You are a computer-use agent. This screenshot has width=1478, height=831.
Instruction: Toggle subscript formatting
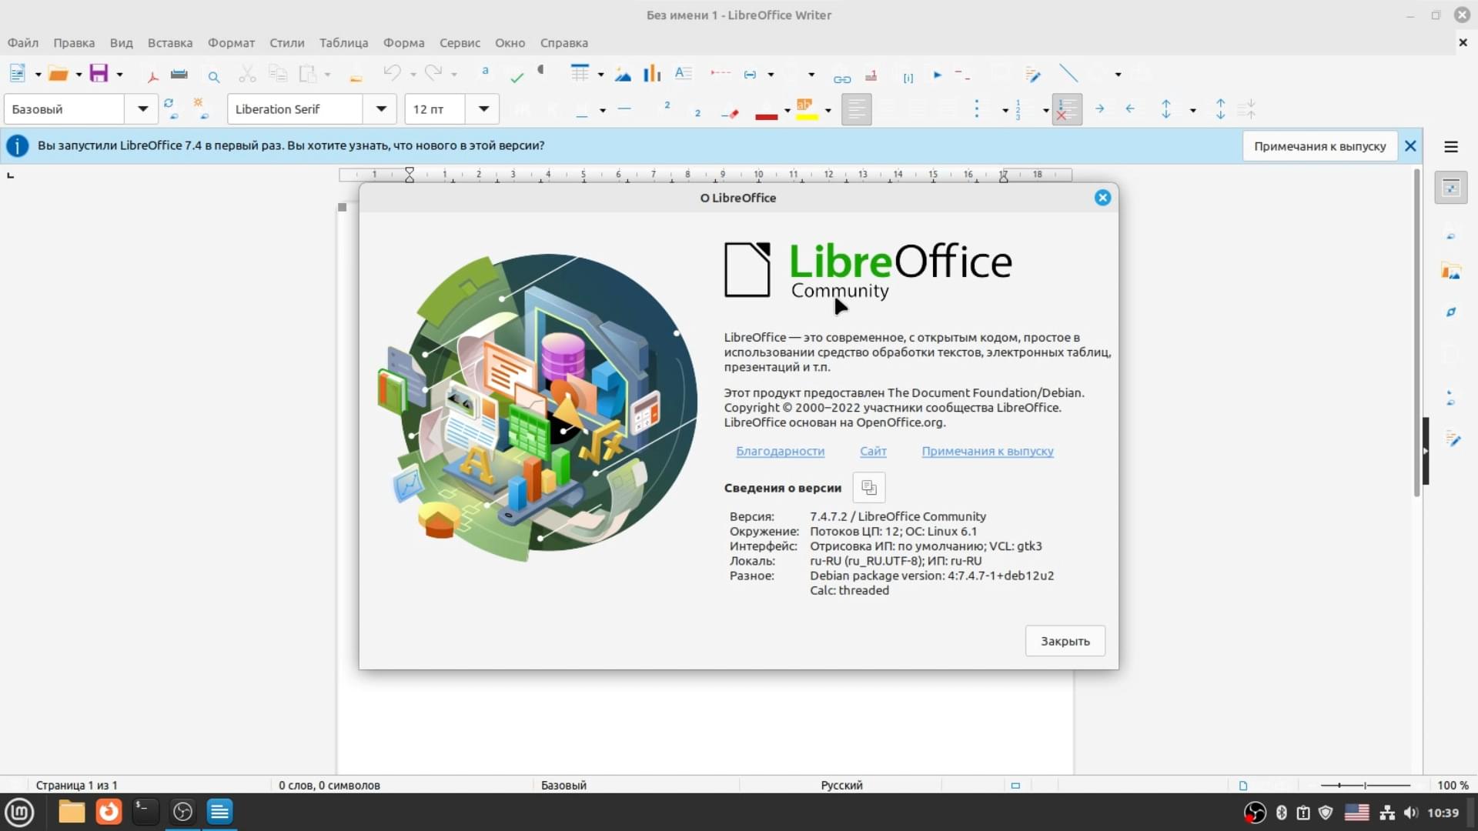click(697, 112)
